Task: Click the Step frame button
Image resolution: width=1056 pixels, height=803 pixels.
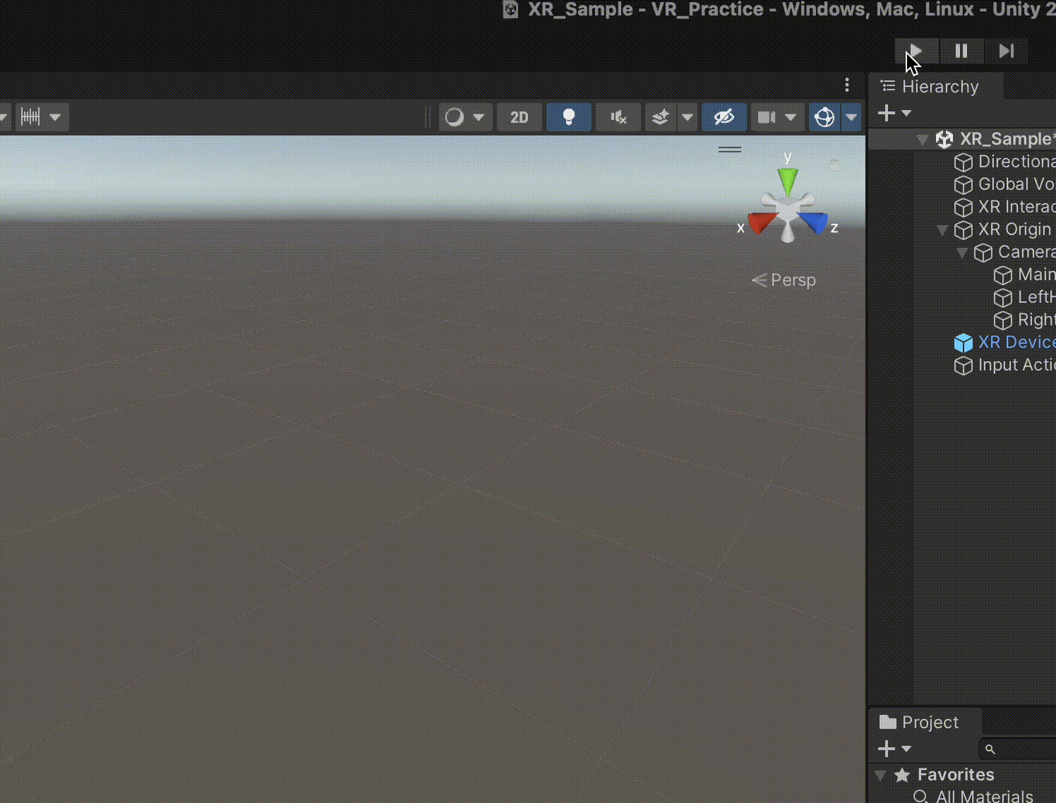Action: pos(1007,51)
